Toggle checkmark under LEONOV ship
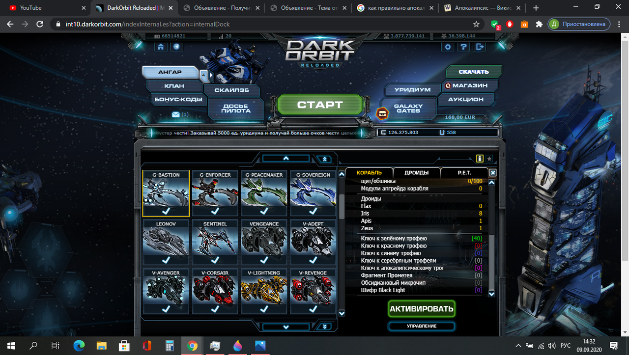Image resolution: width=629 pixels, height=355 pixels. (x=166, y=260)
